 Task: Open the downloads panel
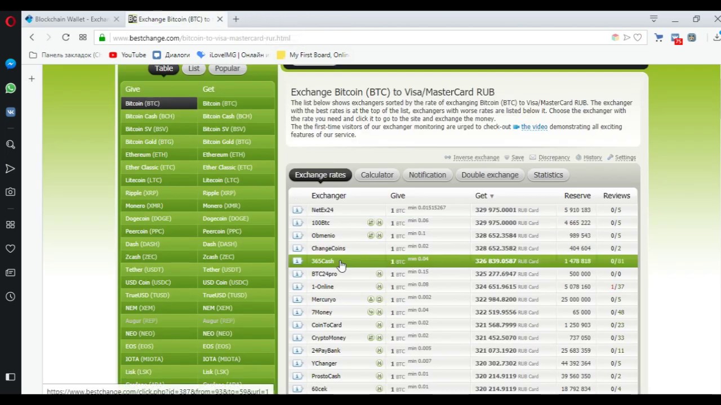click(716, 38)
